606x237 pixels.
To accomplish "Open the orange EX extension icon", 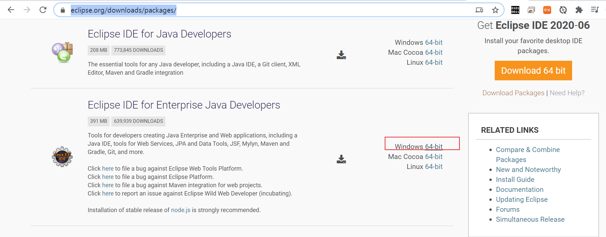I will 547,10.
